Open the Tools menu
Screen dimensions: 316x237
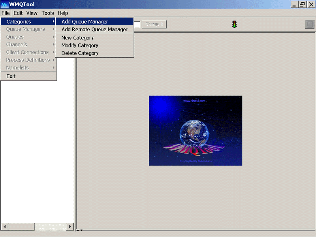click(47, 13)
